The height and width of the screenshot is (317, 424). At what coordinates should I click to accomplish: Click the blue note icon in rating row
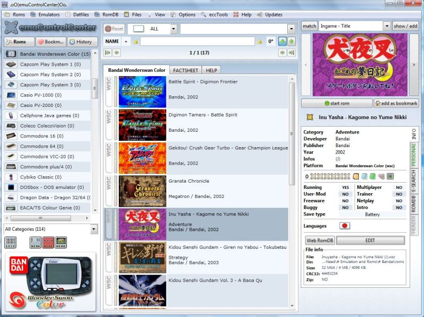(x=364, y=177)
